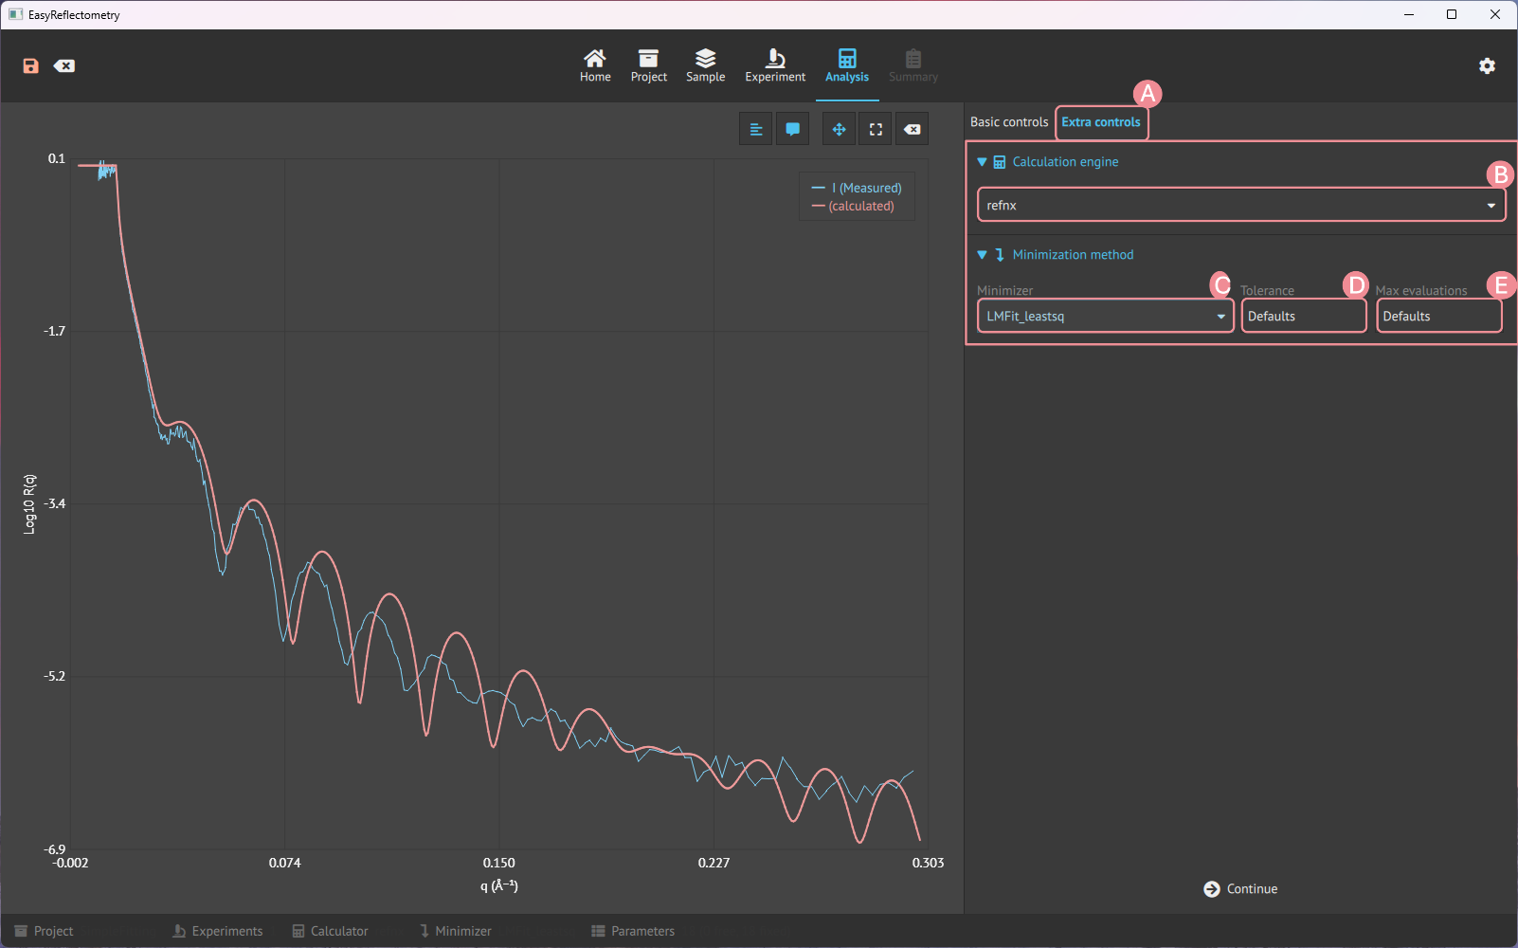Select the plot pan/move tool icon

(x=838, y=128)
